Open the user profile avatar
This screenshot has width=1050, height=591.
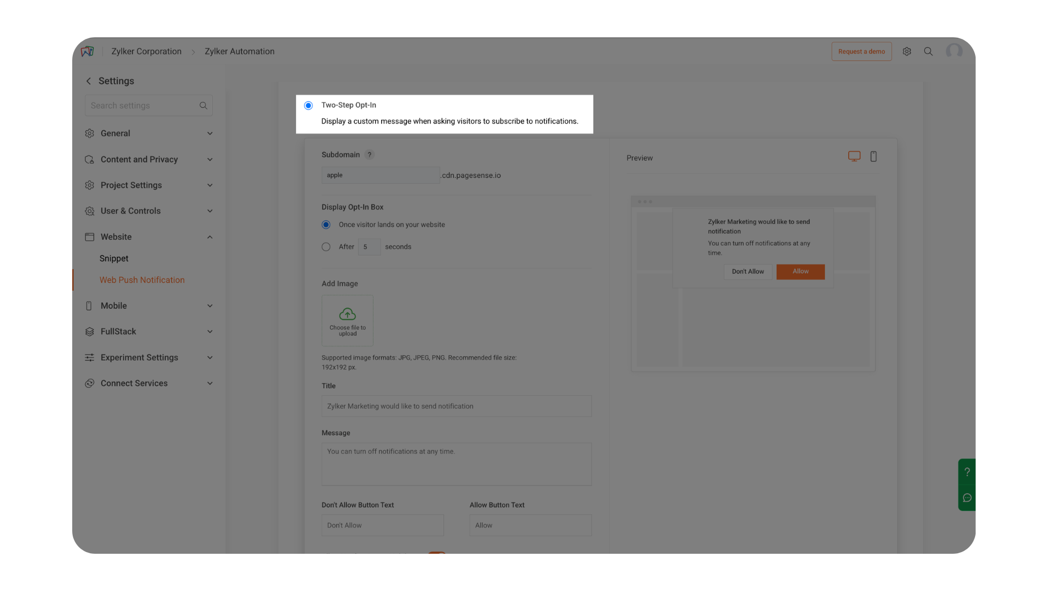[x=954, y=51]
